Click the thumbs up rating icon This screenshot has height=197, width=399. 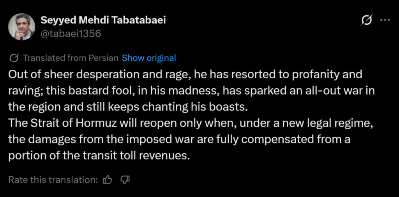(108, 180)
